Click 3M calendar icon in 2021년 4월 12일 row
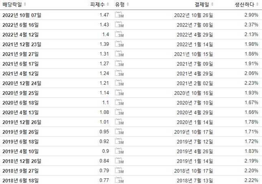 pos(119,73)
